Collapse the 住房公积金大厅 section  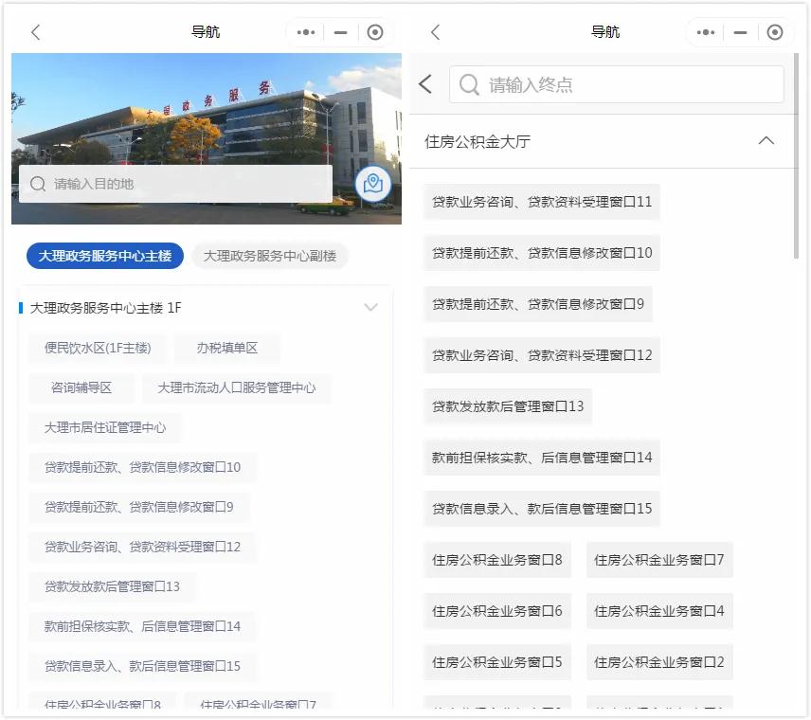click(x=766, y=141)
